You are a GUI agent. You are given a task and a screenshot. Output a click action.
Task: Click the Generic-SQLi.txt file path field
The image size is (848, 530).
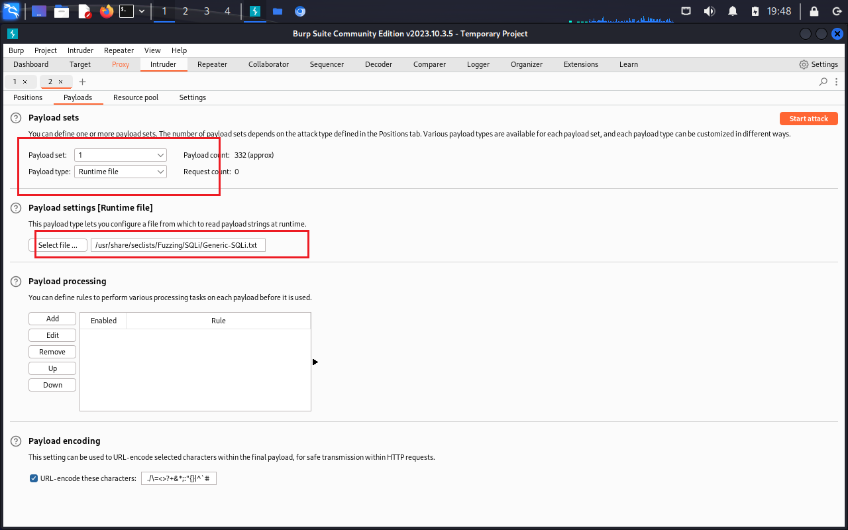coord(178,245)
